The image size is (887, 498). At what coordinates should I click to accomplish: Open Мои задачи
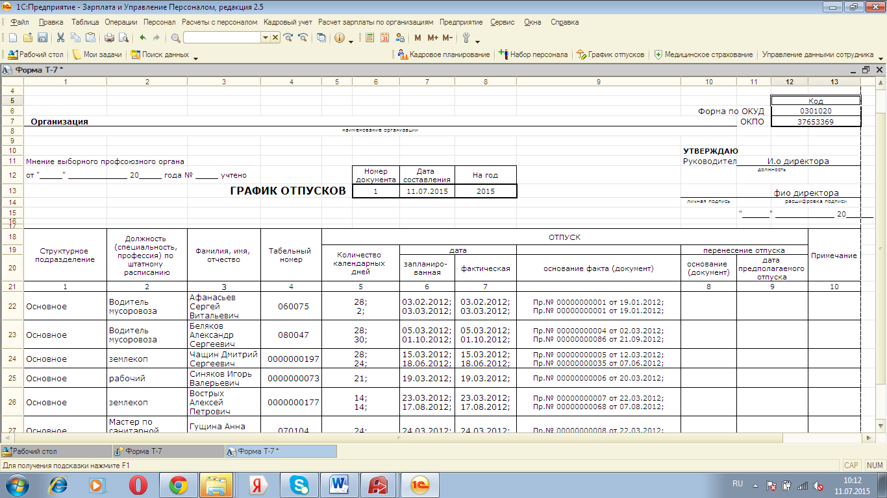pos(97,54)
